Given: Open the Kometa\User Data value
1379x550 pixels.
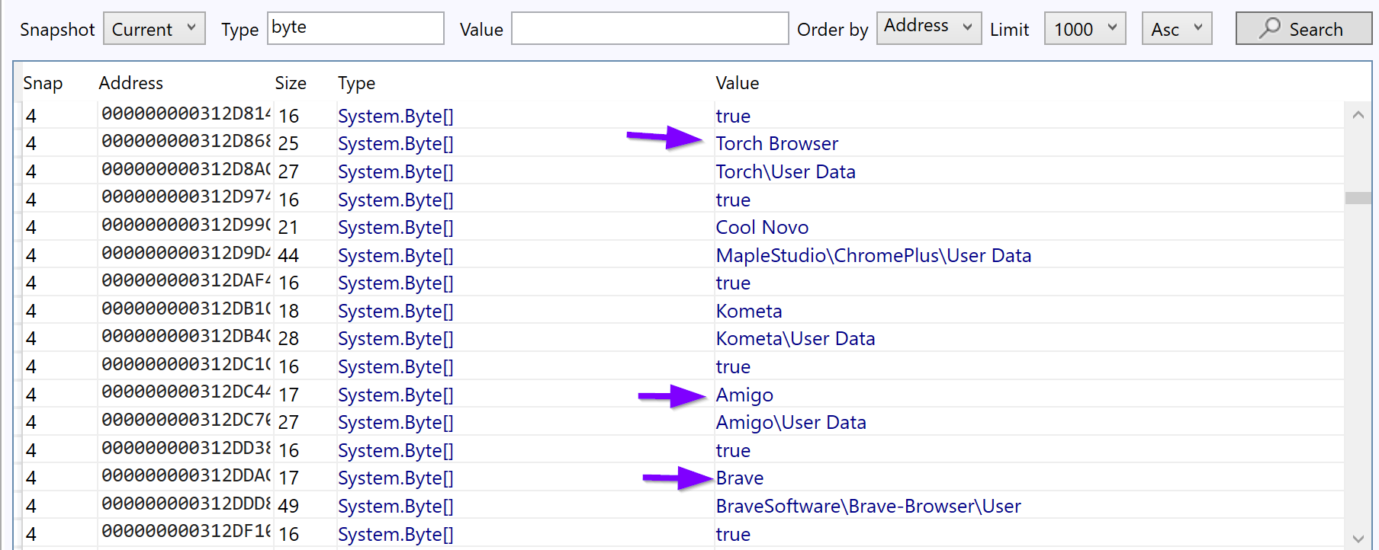Looking at the screenshot, I should [796, 338].
